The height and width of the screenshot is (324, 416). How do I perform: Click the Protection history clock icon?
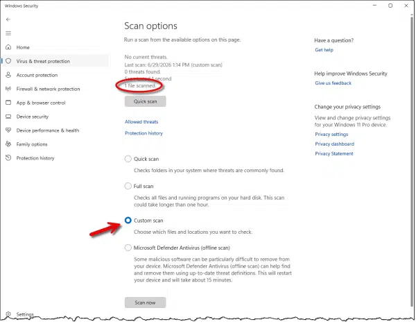[x=8, y=157]
